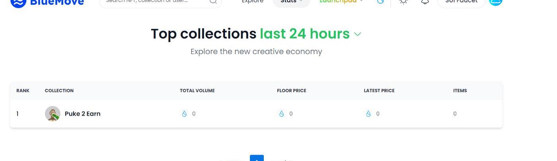Image resolution: width=557 pixels, height=161 pixels.
Task: Select page 1 in pagination
Action: [x=257, y=159]
